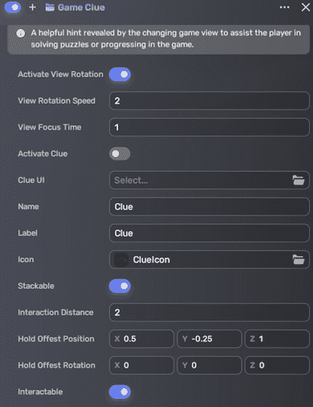Click the View Rotation Speed field
Screen dimensions: 313x407
click(x=209, y=101)
